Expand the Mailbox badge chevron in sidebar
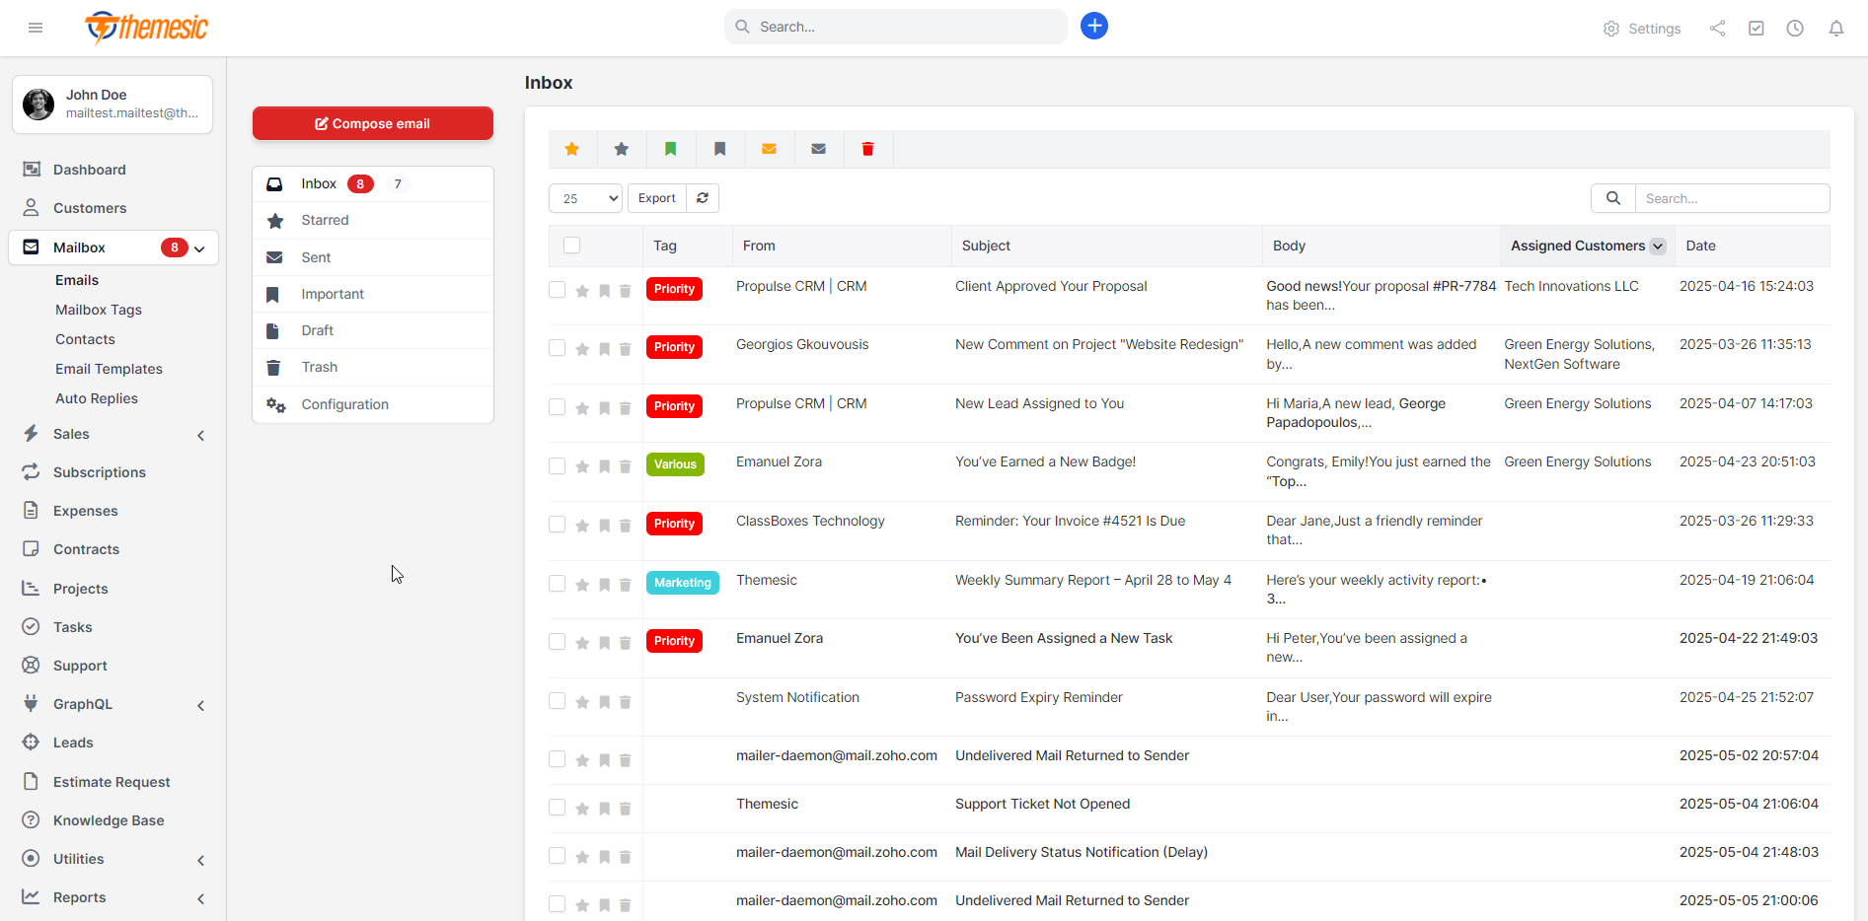 tap(200, 248)
